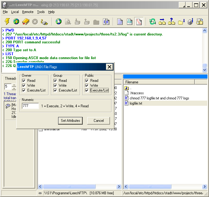This screenshot has height=197, width=209.
Task: Increase Threads count with up spinner
Action: [x=14, y=85]
